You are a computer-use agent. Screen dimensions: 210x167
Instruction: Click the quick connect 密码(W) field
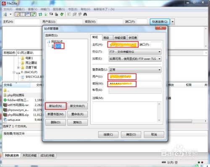(x=110, y=22)
